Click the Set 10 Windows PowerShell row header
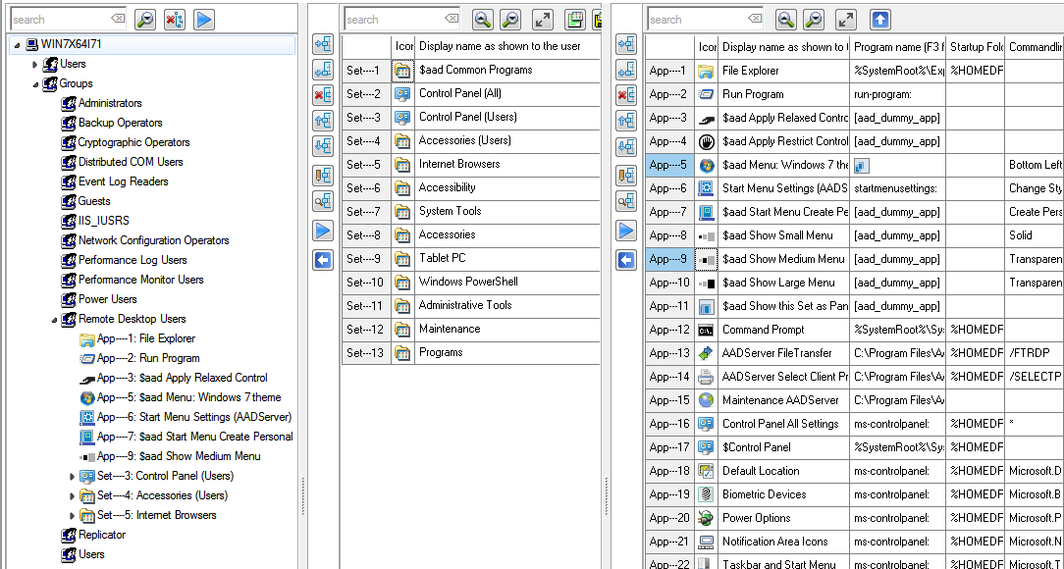The height and width of the screenshot is (569, 1064). [365, 282]
